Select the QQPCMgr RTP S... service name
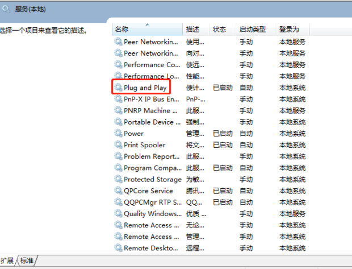 click(153, 202)
